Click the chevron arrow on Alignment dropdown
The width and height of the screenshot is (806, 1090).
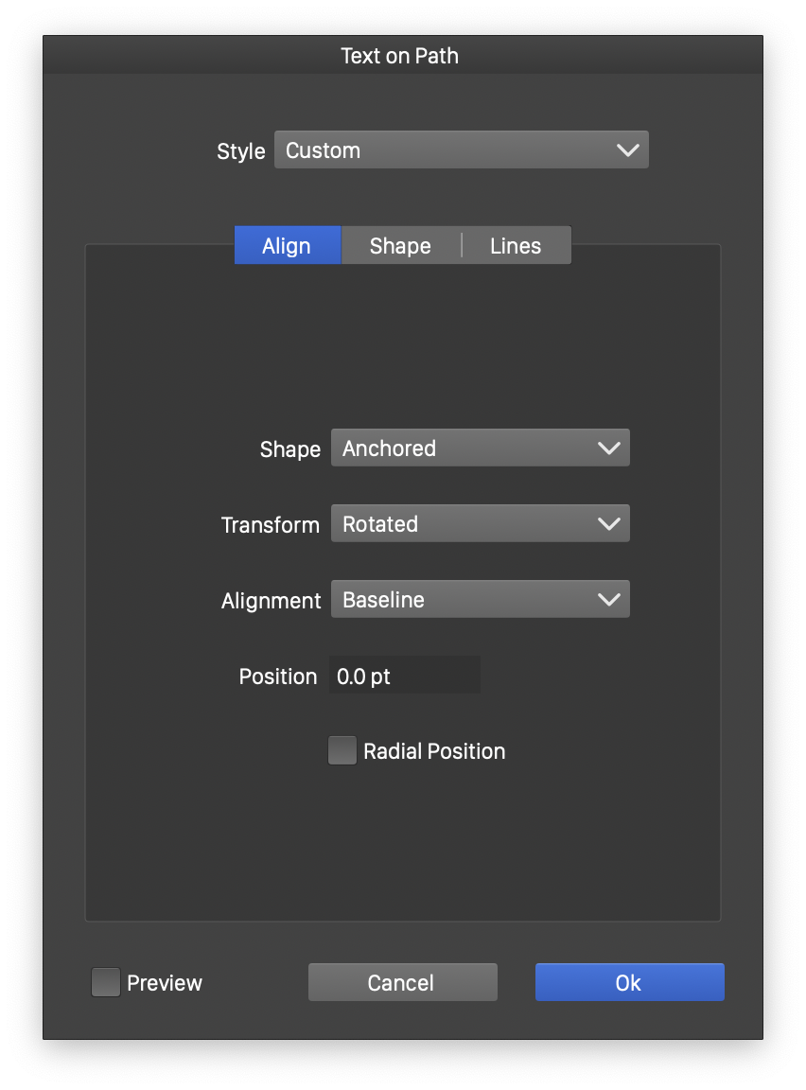click(x=608, y=600)
